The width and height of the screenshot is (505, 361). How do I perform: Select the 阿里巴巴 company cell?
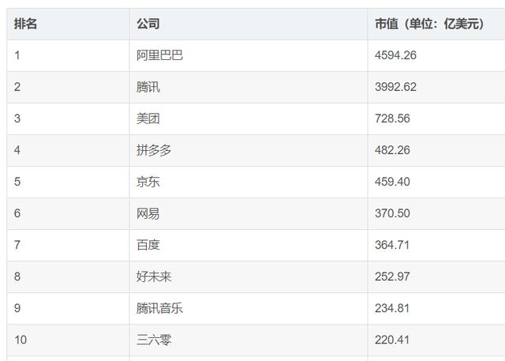[x=249, y=56]
